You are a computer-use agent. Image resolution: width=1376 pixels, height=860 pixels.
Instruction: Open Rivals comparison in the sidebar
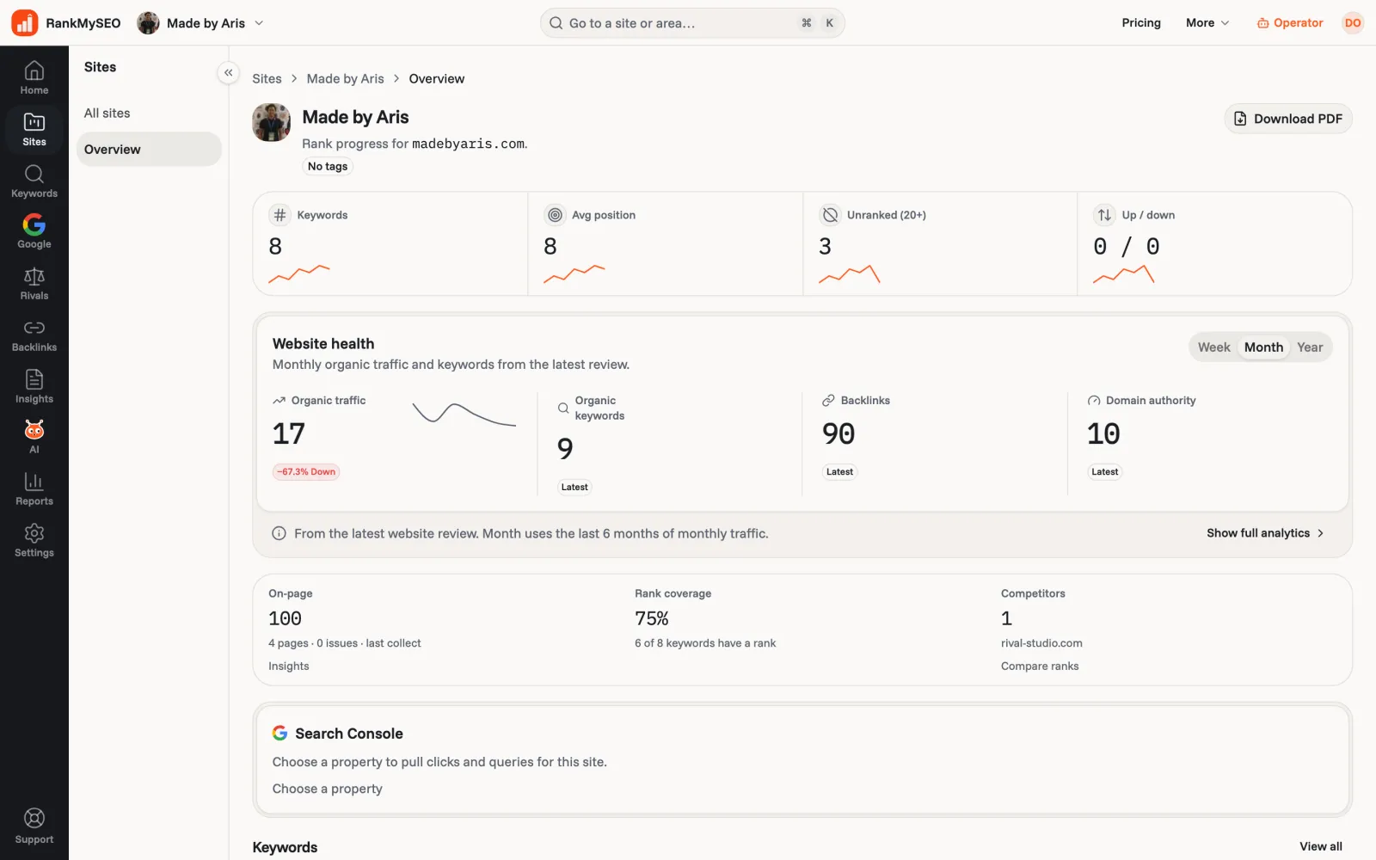coord(34,284)
